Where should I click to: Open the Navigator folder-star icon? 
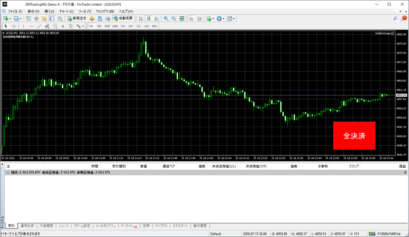[x=44, y=18]
